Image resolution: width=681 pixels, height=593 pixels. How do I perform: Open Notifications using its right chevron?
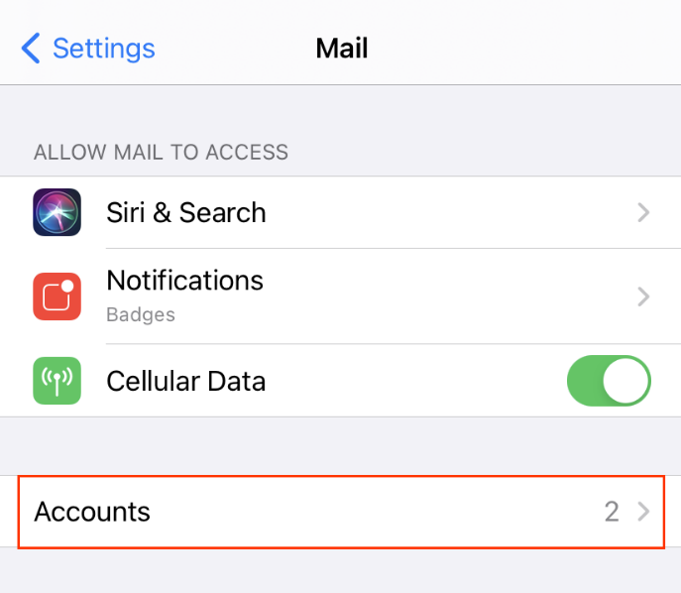click(x=643, y=296)
